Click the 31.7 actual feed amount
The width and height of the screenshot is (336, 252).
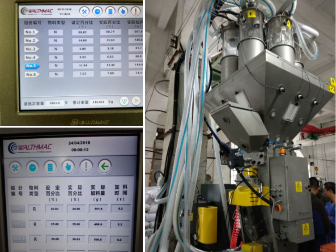(x=136, y=48)
